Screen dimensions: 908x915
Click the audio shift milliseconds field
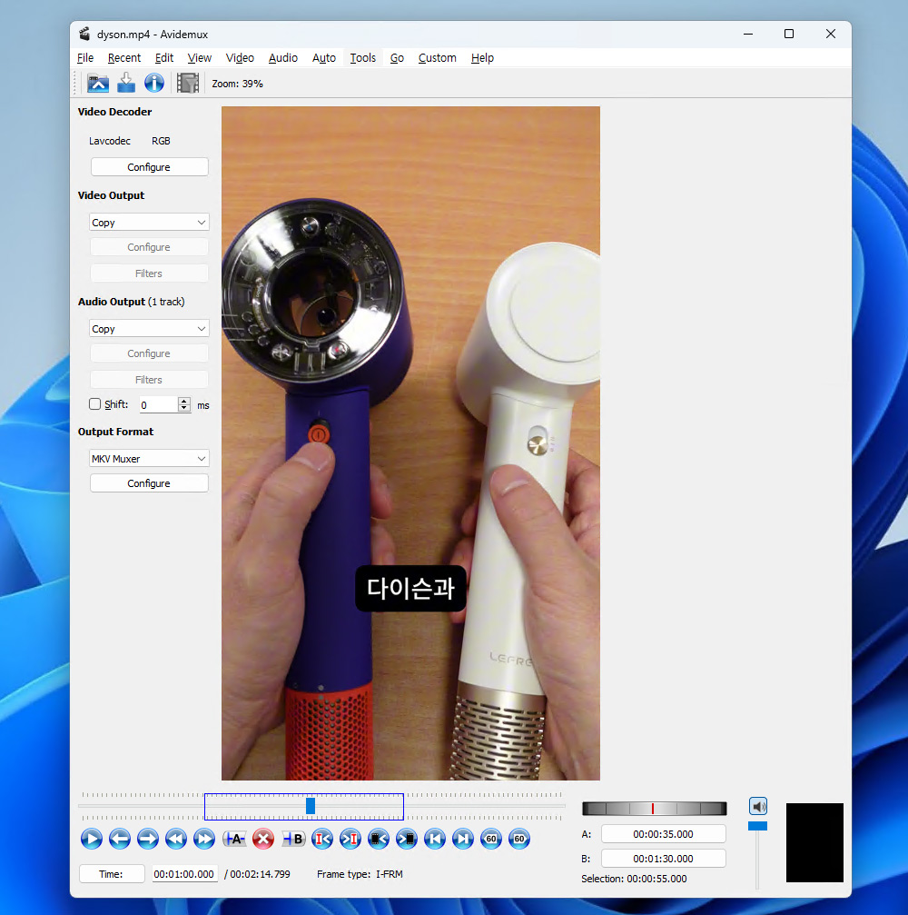click(159, 404)
